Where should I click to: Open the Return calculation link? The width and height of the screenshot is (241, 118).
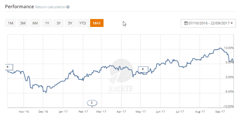pos(50,7)
